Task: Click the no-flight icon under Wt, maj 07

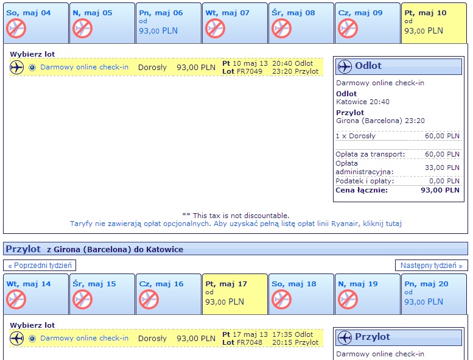Action: [215, 29]
